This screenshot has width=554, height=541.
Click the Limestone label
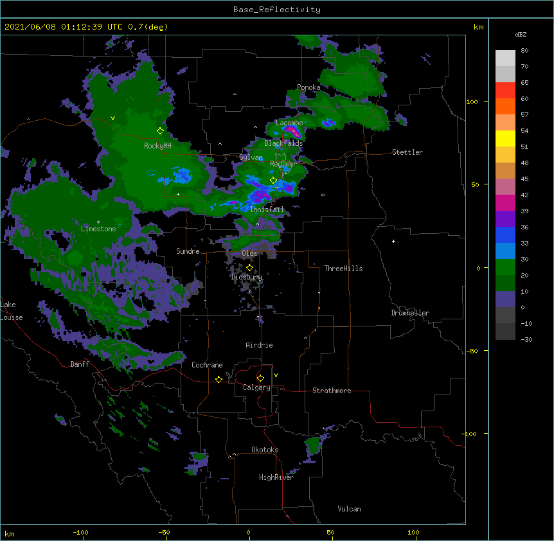coord(98,229)
